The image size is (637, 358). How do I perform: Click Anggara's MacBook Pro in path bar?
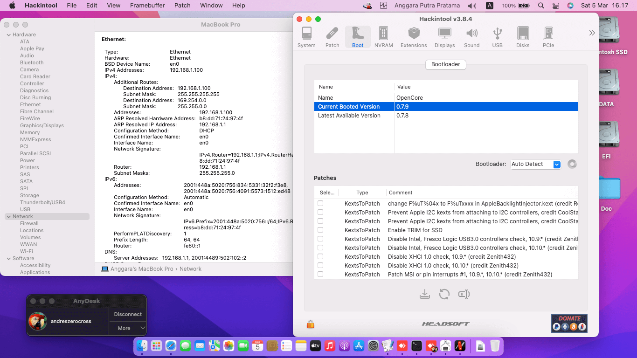click(142, 269)
